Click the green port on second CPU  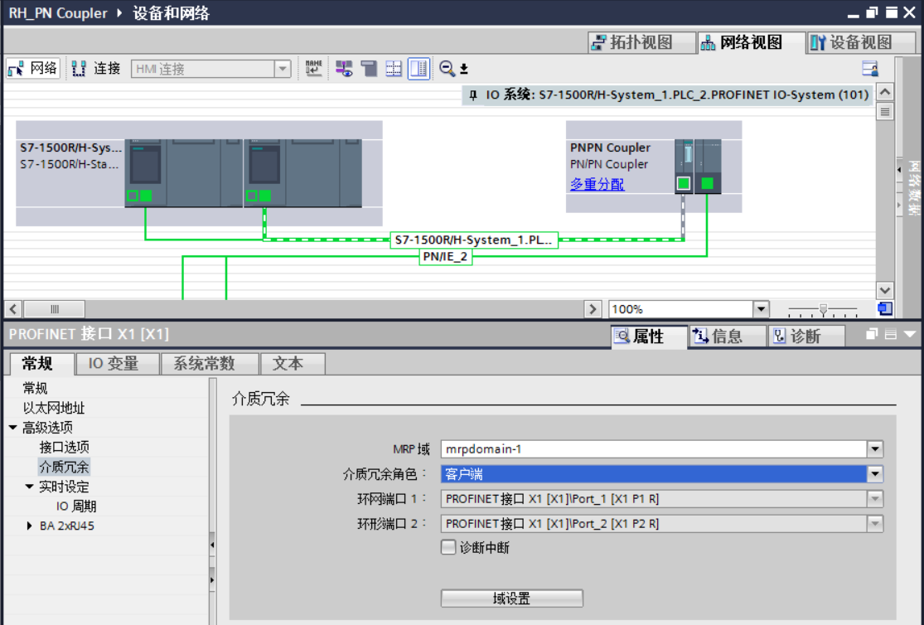265,196
